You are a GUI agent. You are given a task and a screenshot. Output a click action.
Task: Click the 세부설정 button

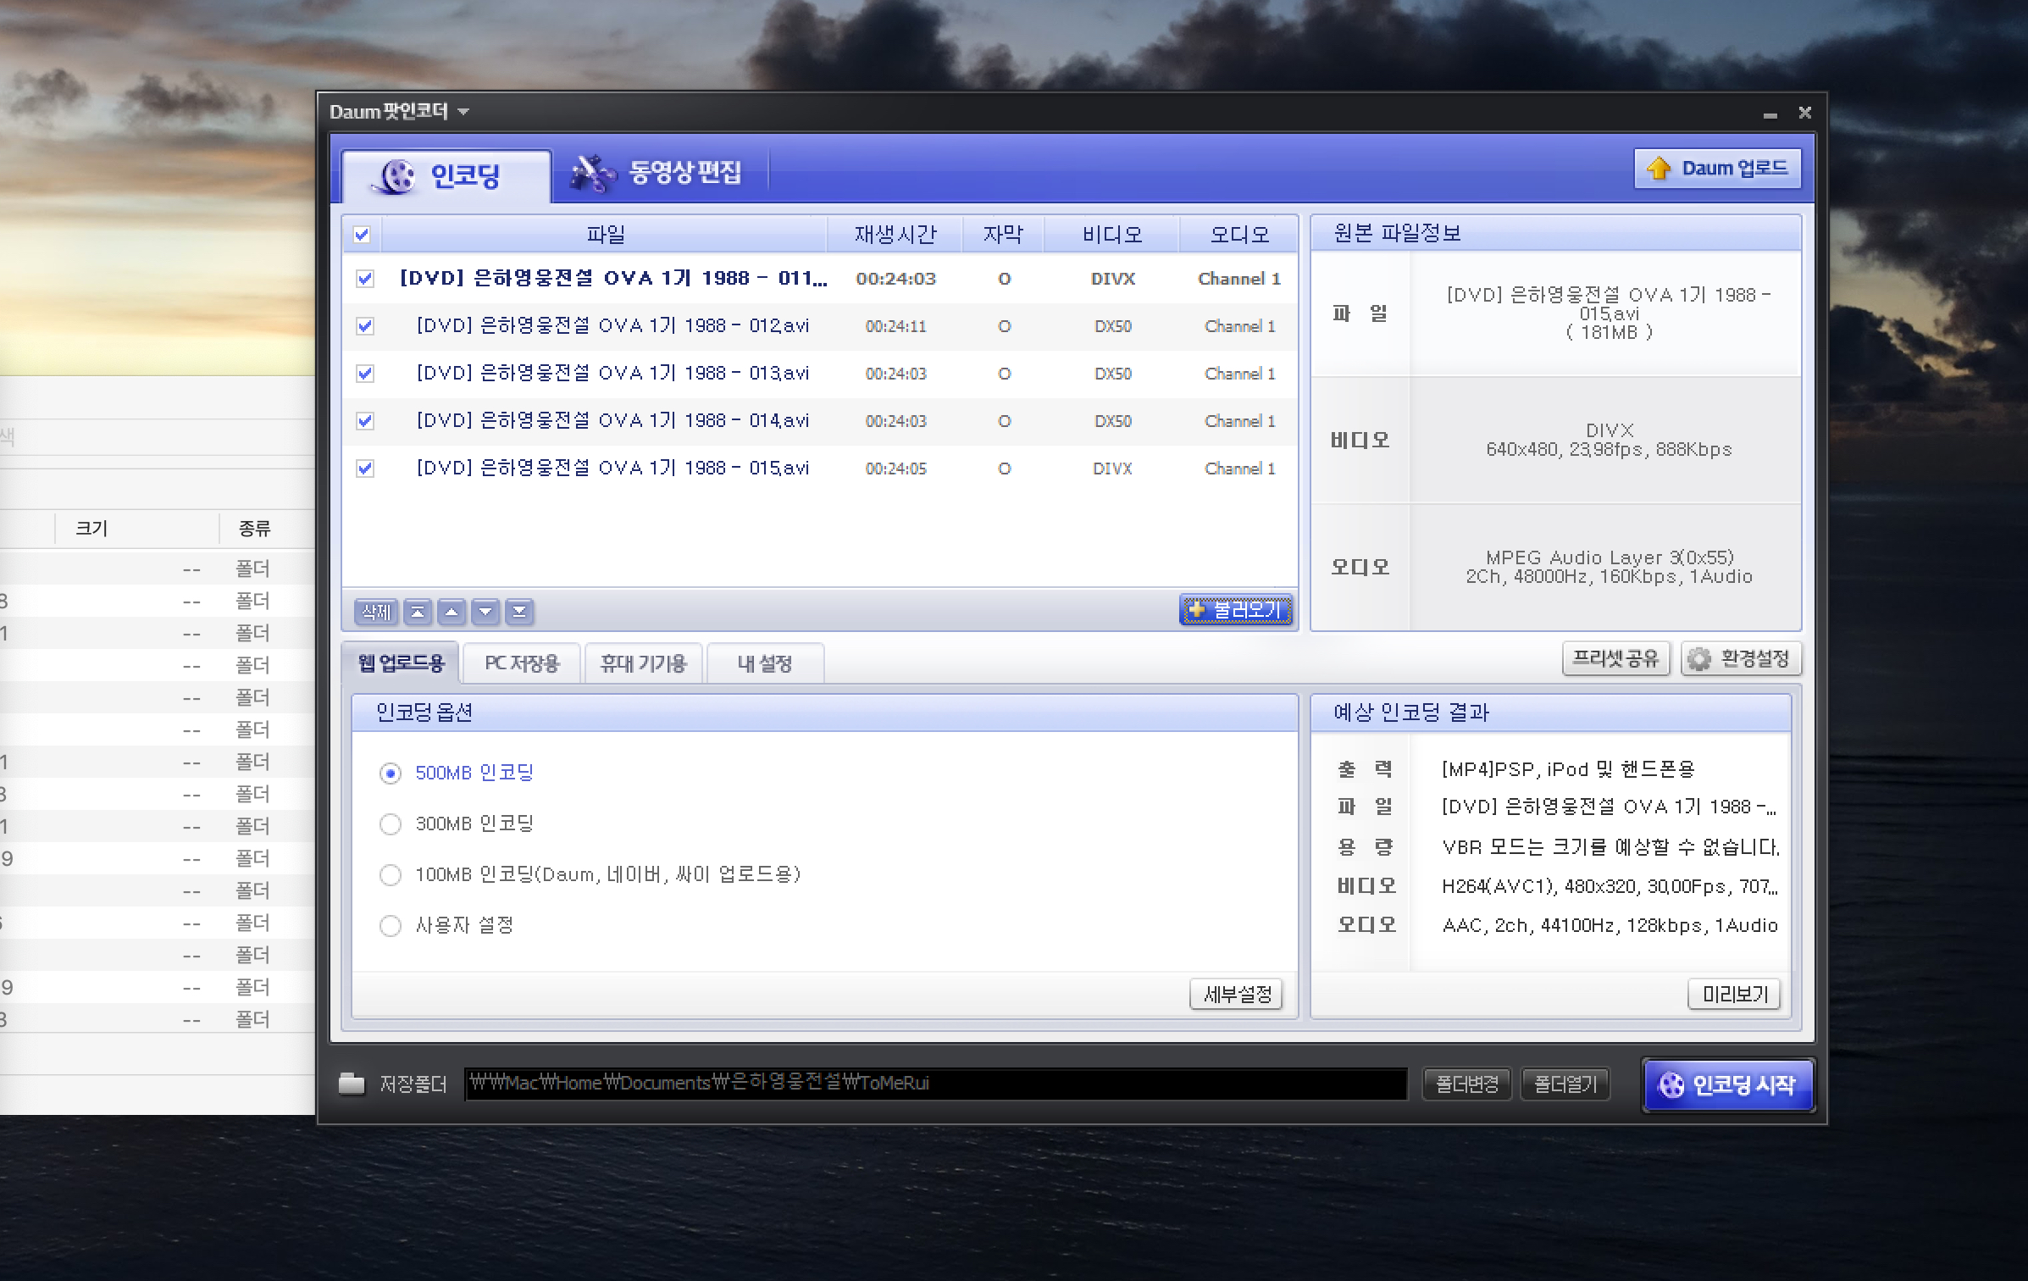pyautogui.click(x=1237, y=995)
